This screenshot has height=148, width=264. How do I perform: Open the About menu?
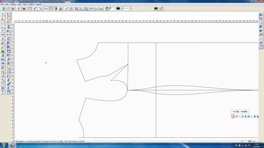tap(39, 5)
